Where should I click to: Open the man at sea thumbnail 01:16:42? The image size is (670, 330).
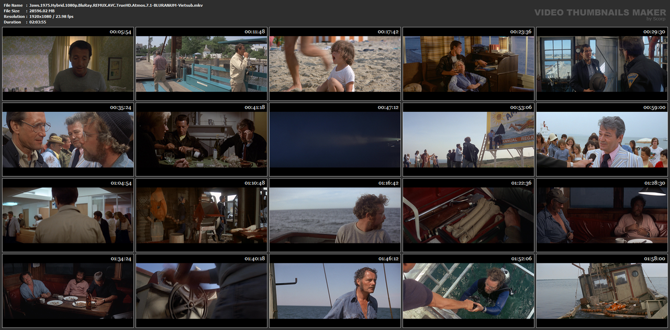(335, 215)
